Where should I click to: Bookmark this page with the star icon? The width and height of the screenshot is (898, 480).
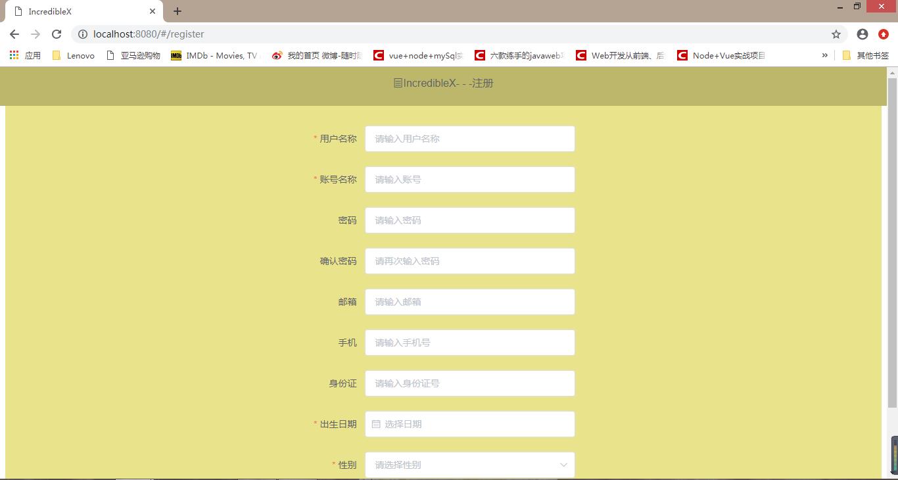(836, 34)
